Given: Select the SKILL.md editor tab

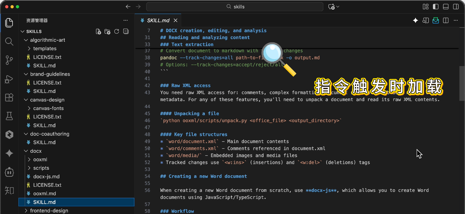Looking at the screenshot, I should (x=158, y=20).
